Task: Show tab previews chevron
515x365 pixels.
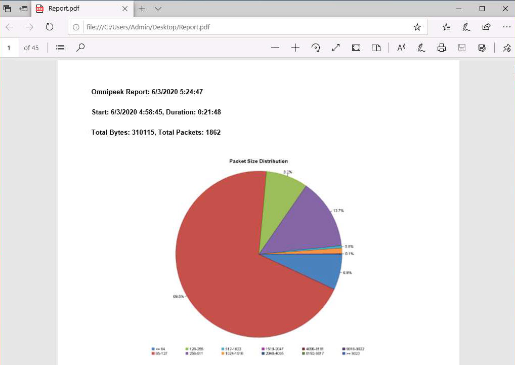Action: coord(158,9)
